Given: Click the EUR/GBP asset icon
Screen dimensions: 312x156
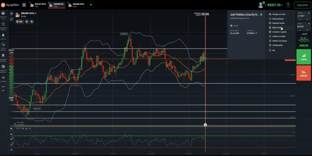Looking at the screenshot, I should pyautogui.click(x=17, y=14).
